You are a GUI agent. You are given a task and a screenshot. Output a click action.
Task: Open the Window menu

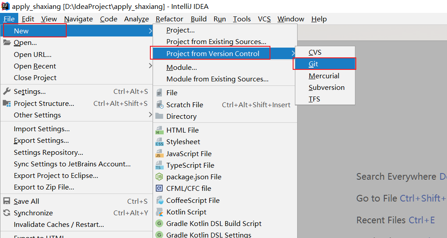[291, 19]
